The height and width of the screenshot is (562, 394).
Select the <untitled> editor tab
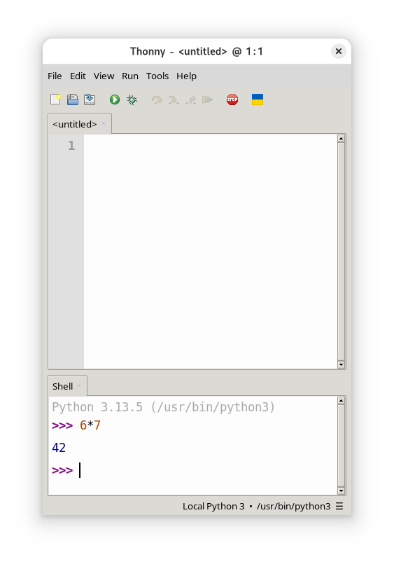point(75,124)
